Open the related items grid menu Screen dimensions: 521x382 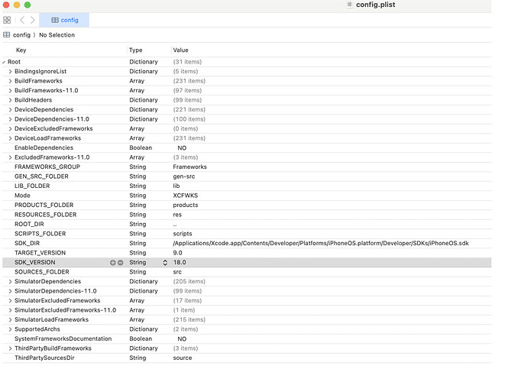[x=7, y=20]
